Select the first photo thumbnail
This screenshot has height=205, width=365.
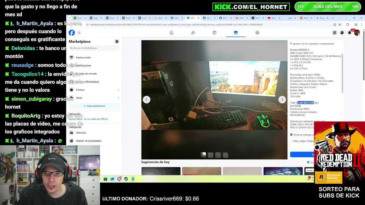pyautogui.click(x=203, y=155)
